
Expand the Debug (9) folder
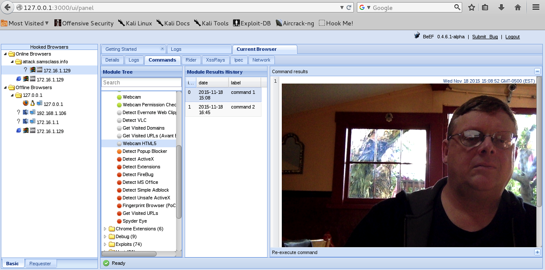[105, 236]
